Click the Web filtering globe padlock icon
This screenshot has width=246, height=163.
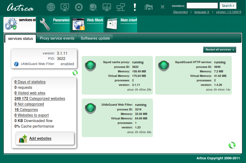point(79,24)
